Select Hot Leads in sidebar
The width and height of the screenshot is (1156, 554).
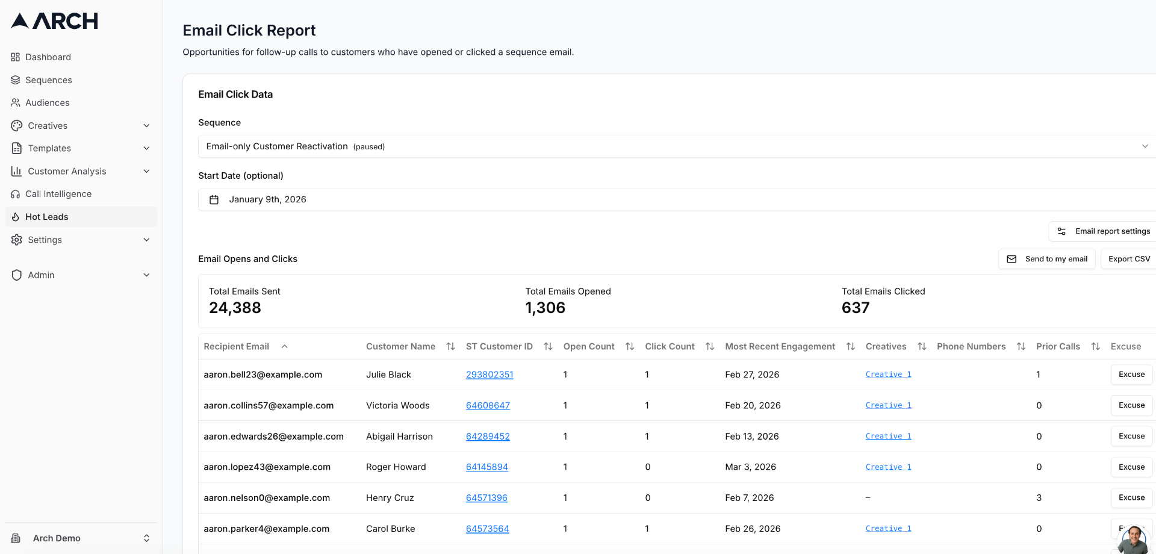[81, 217]
